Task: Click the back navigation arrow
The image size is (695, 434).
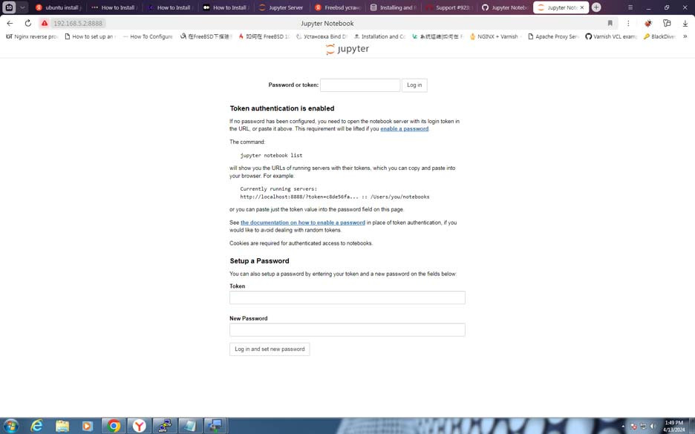Action: point(9,23)
